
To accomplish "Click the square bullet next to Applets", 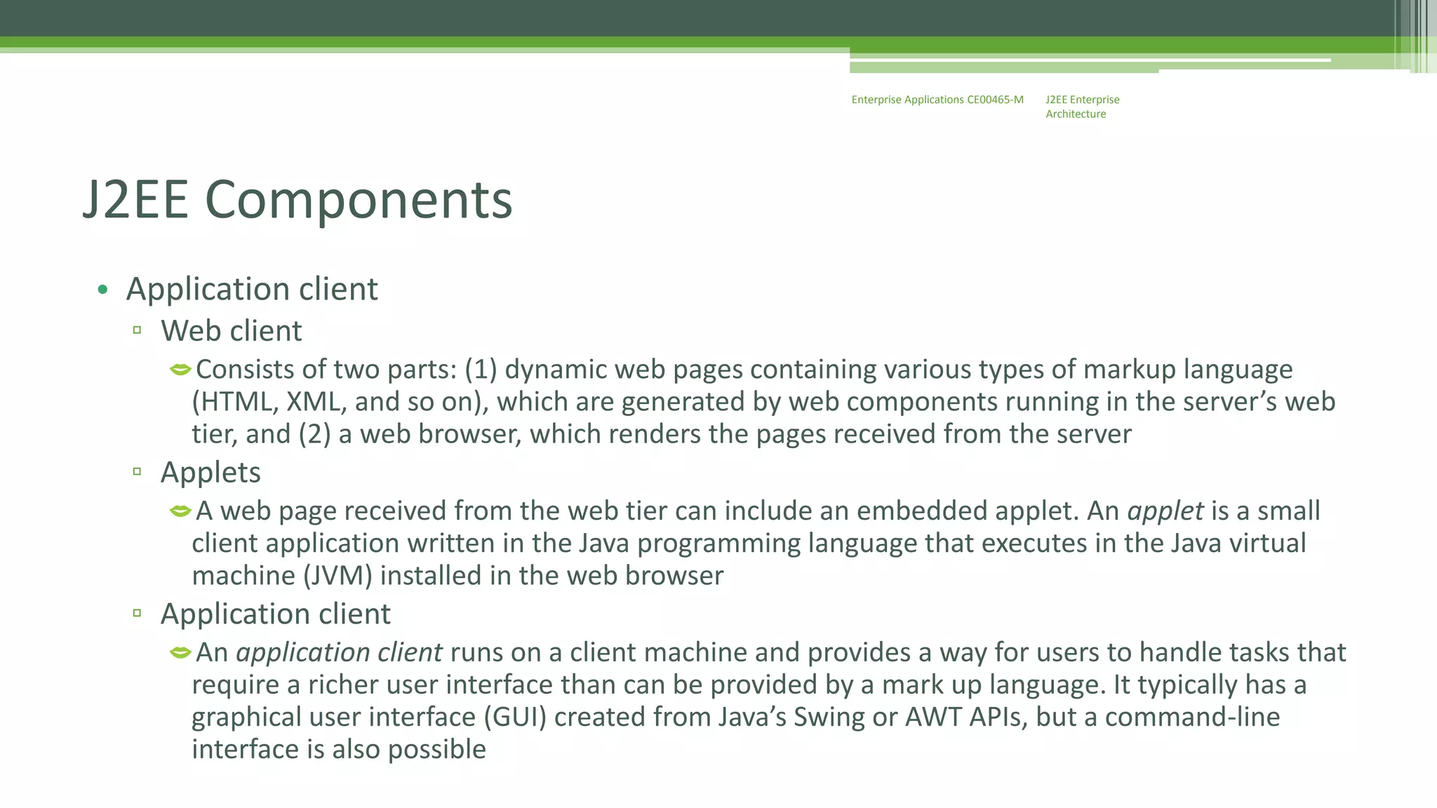I will (x=137, y=471).
